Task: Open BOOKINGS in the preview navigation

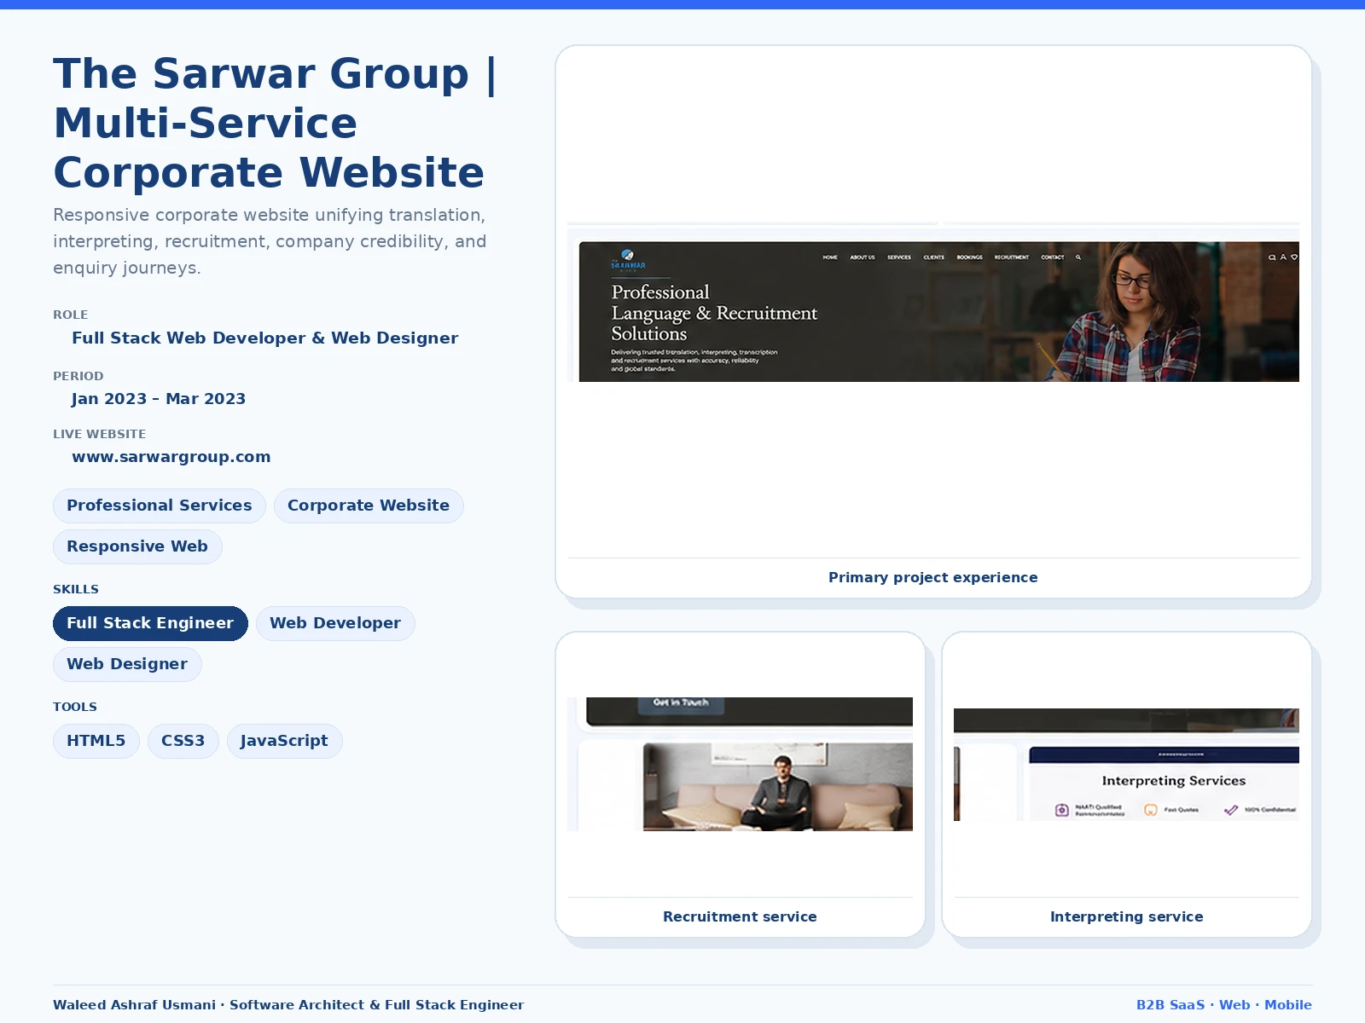Action: pyautogui.click(x=970, y=257)
